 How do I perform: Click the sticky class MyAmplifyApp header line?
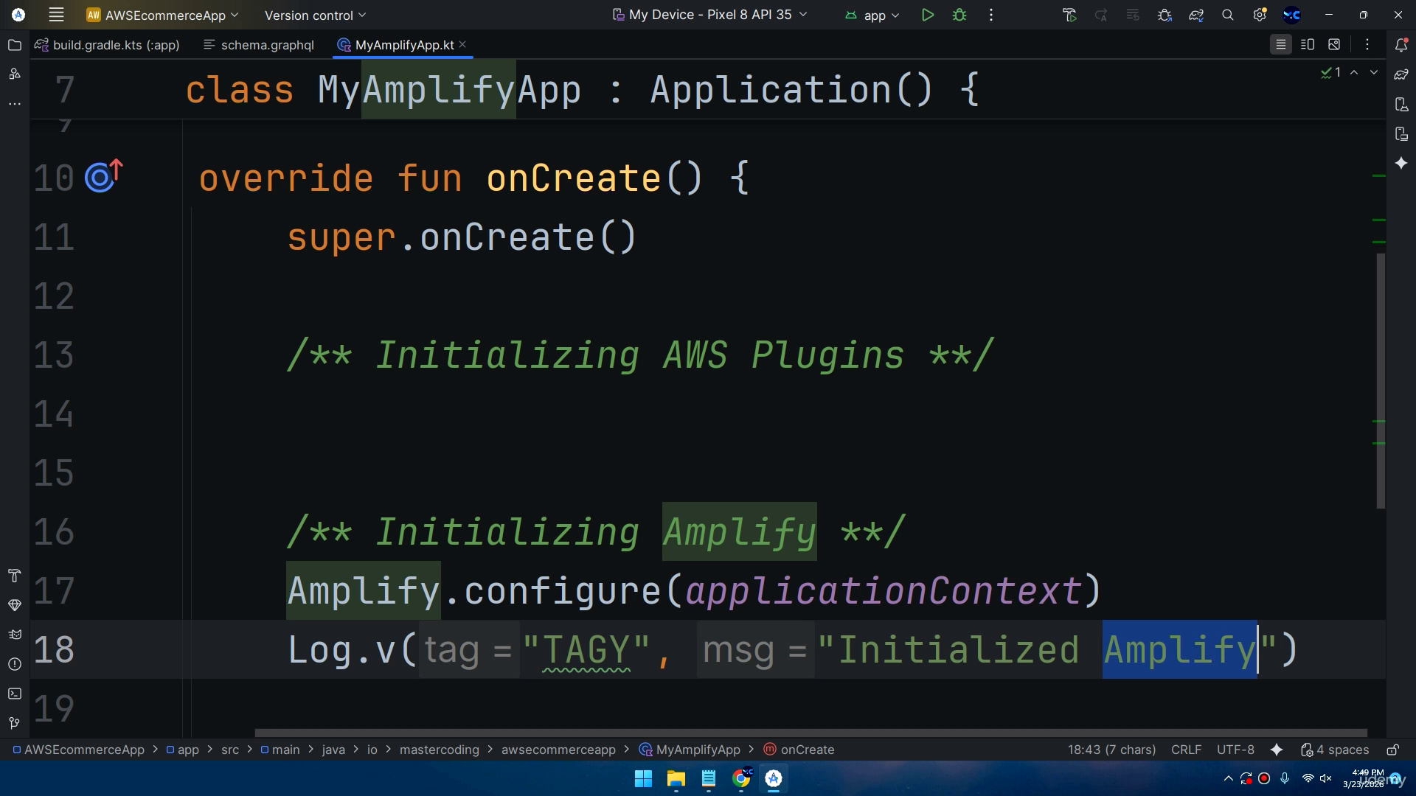pyautogui.click(x=708, y=90)
